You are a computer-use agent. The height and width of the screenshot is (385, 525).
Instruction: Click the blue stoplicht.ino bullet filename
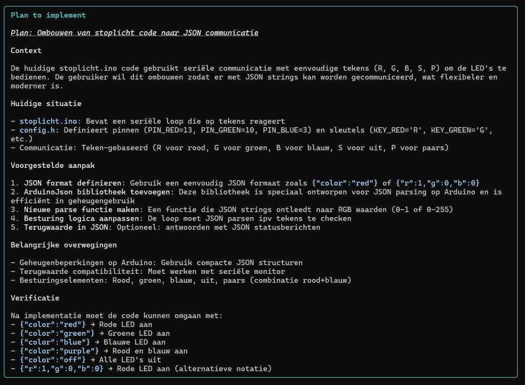point(48,121)
